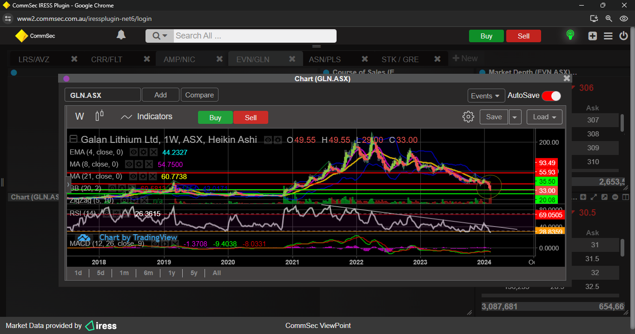Click Chrome zoom magnifier icon in address bar
Screen dimensions: 635x334
[x=609, y=19]
